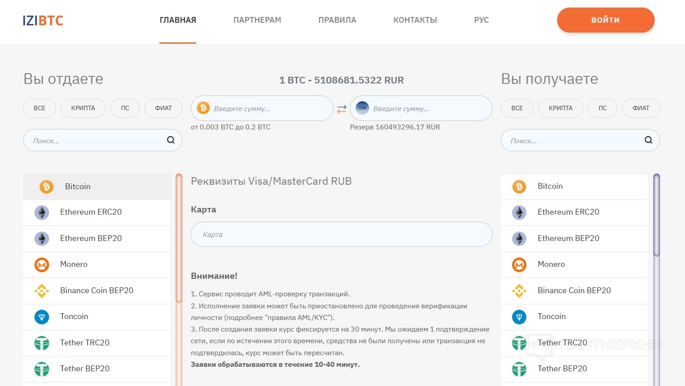The height and width of the screenshot is (386, 685).
Task: Click Tether BEP20 icon in give list
Action: pos(42,369)
